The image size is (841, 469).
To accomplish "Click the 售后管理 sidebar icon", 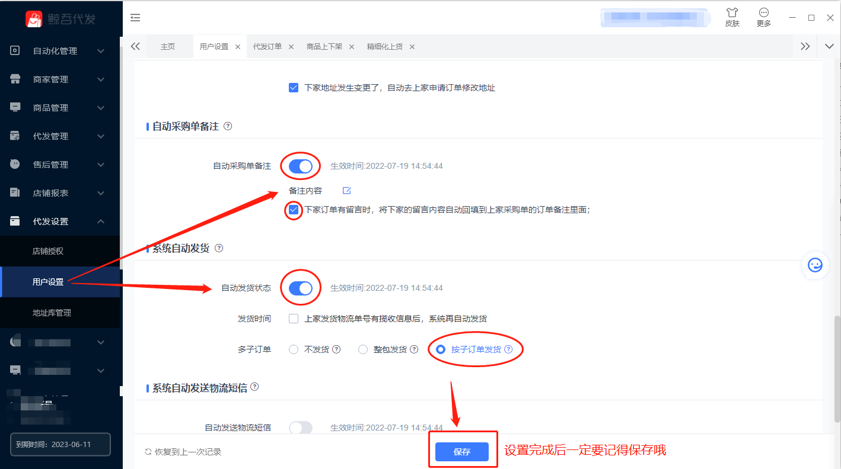I will tap(15, 165).
